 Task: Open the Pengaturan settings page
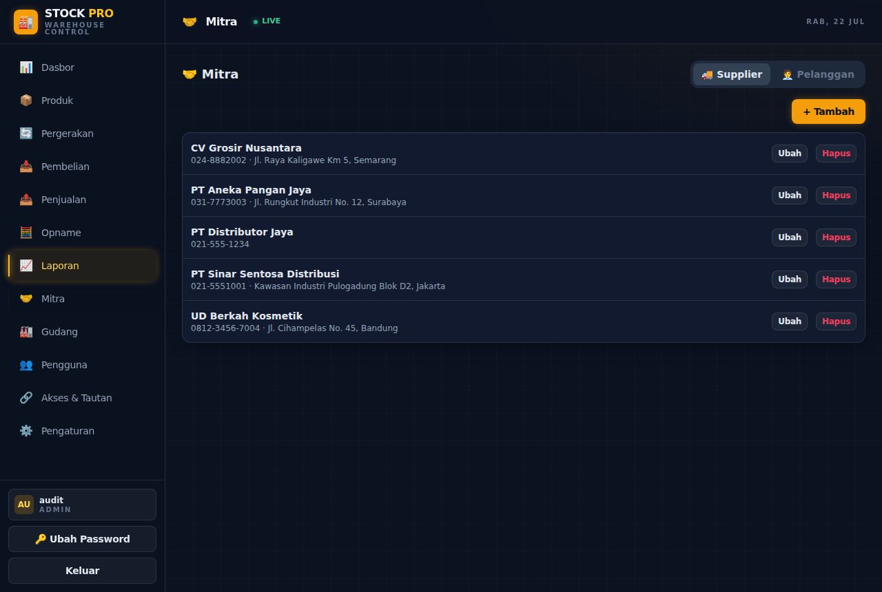point(83,431)
